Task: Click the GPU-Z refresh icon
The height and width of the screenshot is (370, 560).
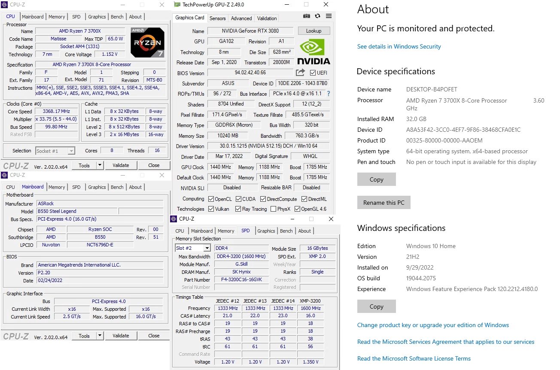Action: pyautogui.click(x=317, y=16)
